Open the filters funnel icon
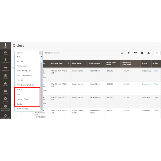Screen dimensions: 161x161 pyautogui.click(x=129, y=53)
